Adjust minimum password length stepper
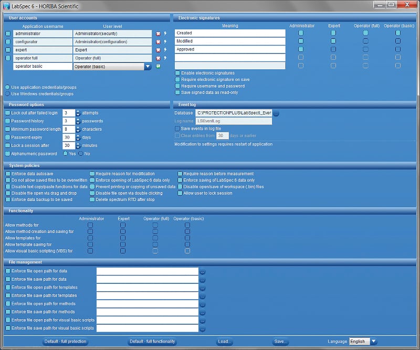The width and height of the screenshot is (420, 350). (78, 129)
